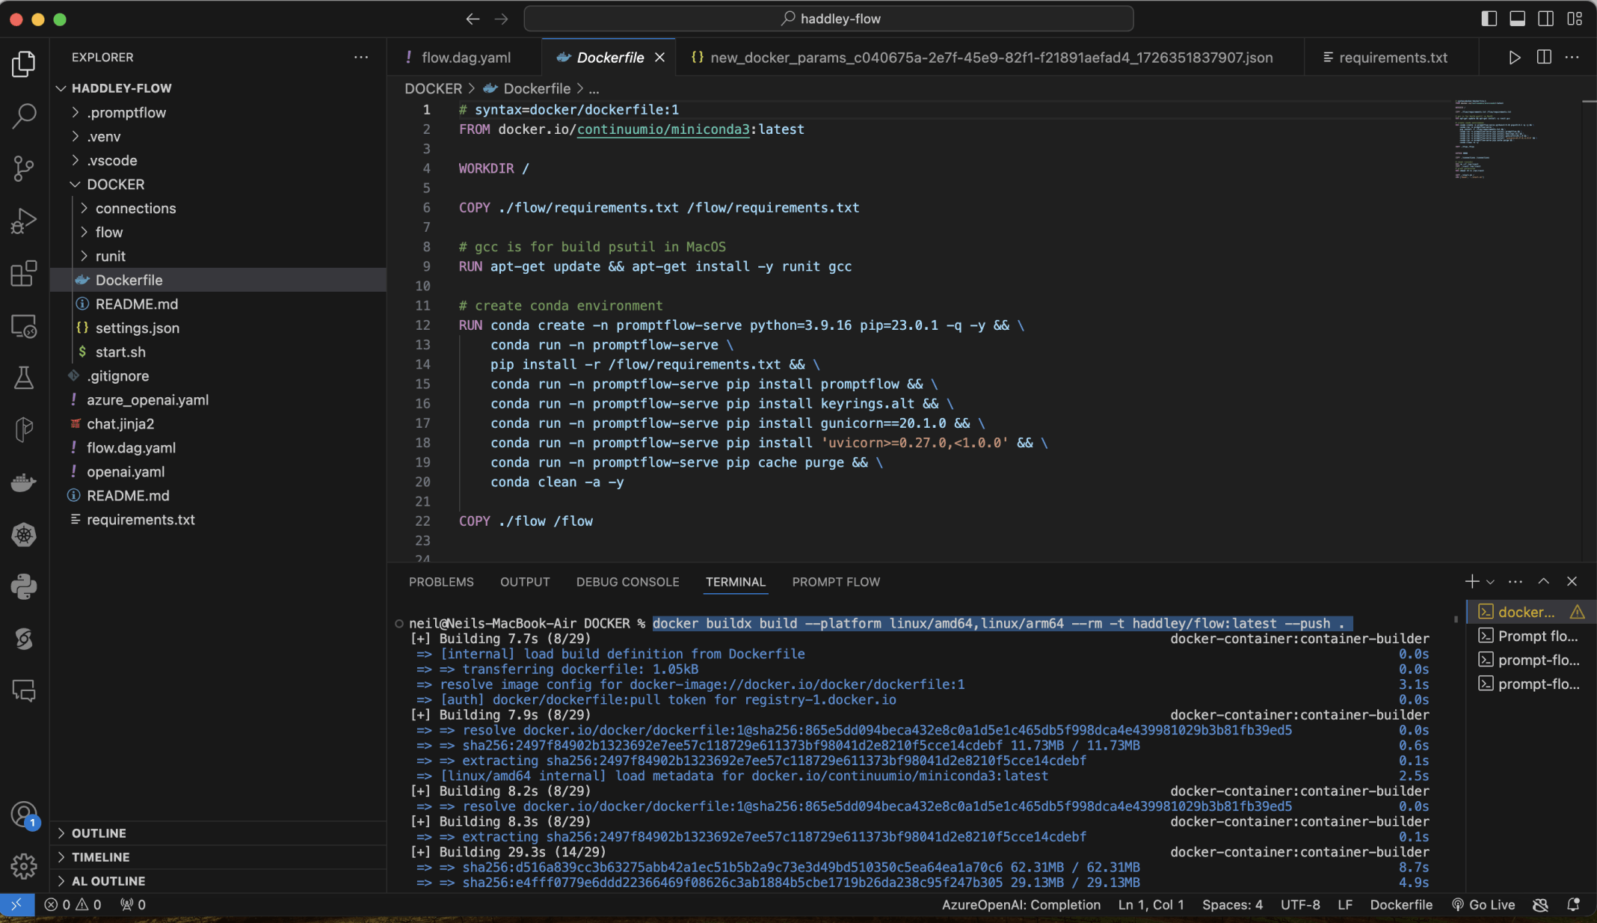Open the Testing flask view
This screenshot has width=1597, height=923.
[x=24, y=378]
